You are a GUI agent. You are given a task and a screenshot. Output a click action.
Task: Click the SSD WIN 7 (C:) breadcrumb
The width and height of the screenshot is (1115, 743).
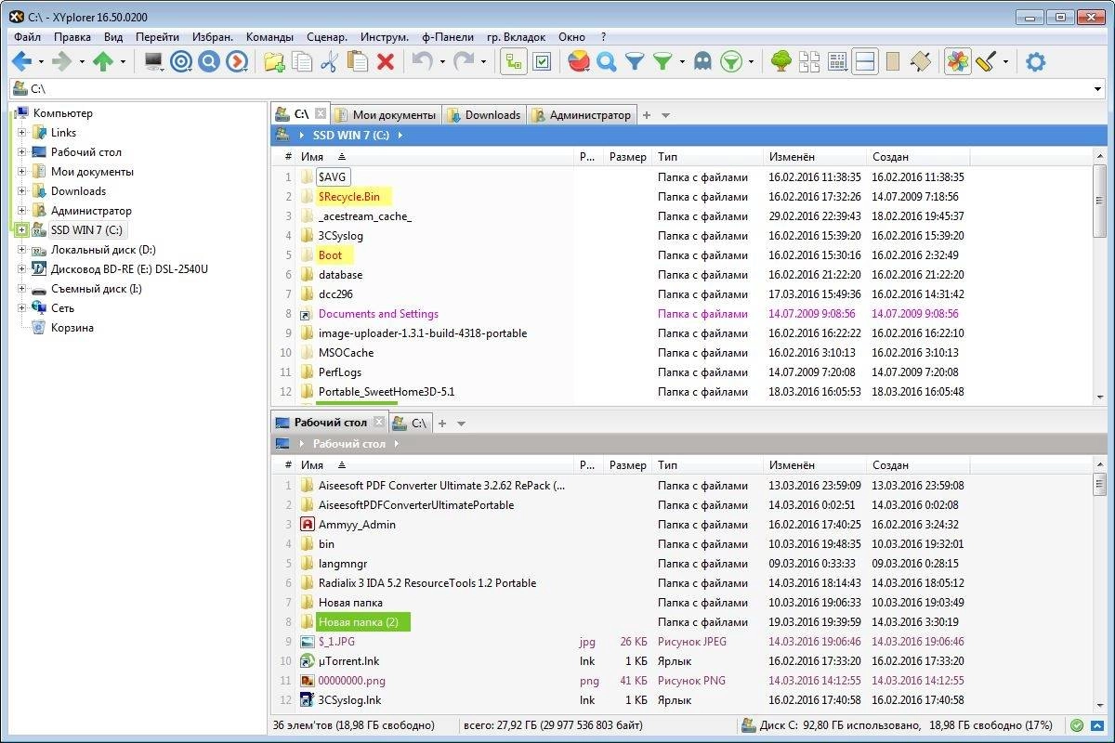tap(353, 136)
